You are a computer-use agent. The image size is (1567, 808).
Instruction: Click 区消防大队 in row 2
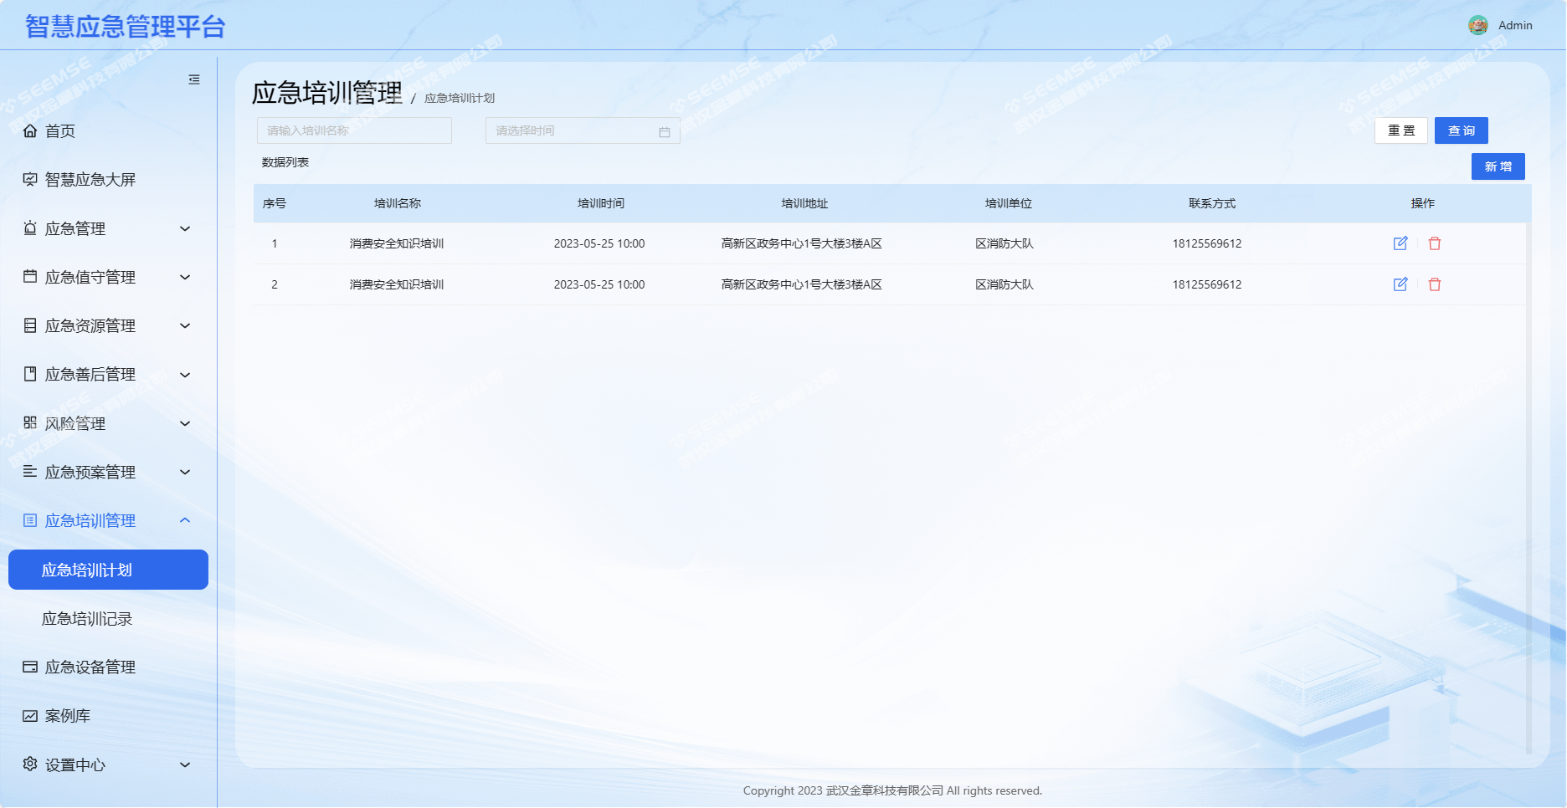click(x=1004, y=284)
